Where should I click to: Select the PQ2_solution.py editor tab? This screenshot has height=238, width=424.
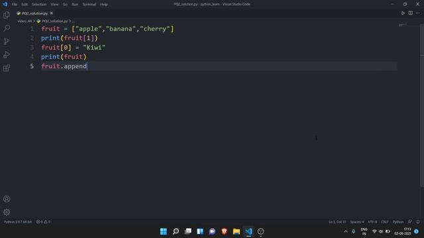tap(34, 13)
